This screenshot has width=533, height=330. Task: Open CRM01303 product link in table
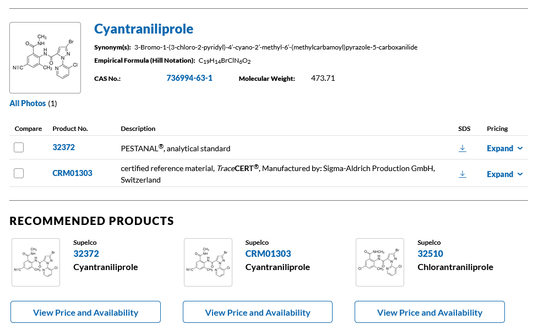(x=72, y=173)
